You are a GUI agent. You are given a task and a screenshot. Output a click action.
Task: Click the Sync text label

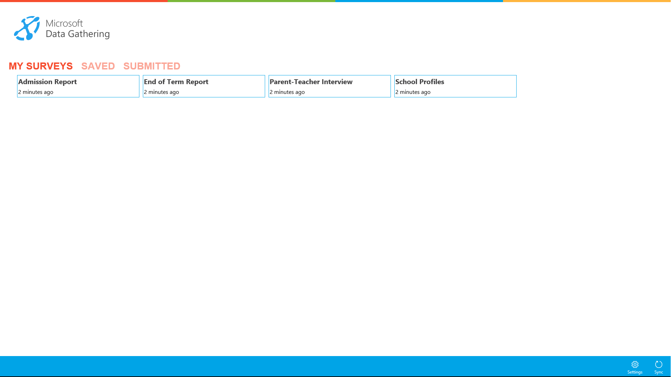click(658, 372)
